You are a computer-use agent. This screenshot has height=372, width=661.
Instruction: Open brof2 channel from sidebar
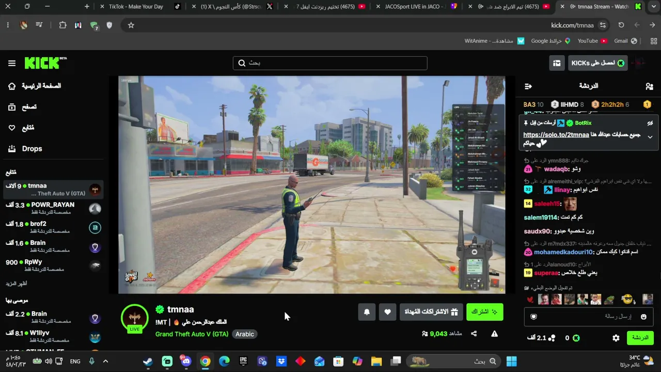click(54, 227)
